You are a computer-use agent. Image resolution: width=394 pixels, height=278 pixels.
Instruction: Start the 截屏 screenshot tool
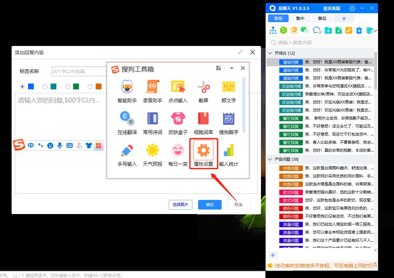(x=203, y=91)
